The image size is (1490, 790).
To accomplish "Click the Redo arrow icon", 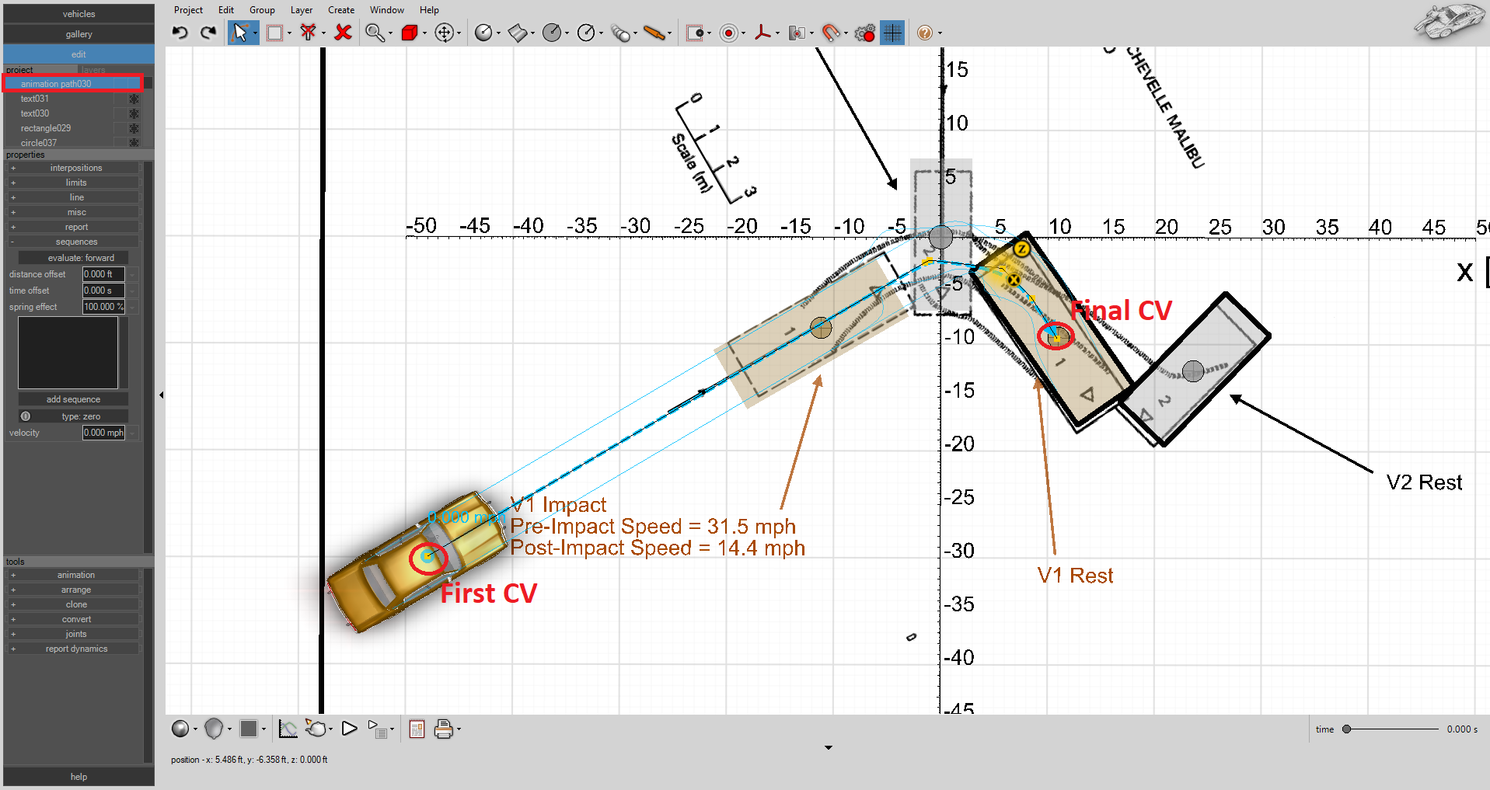I will pyautogui.click(x=208, y=33).
